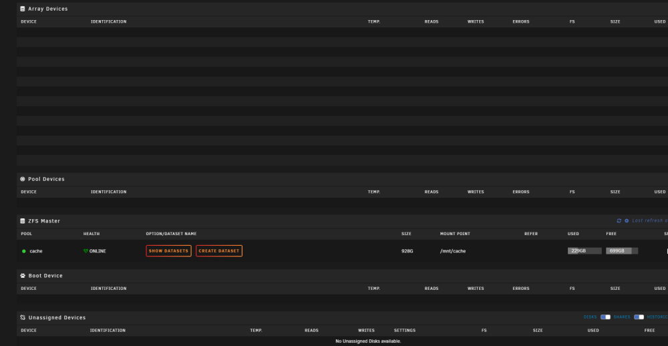Click the /mnt/cache mount point
The height and width of the screenshot is (346, 668).
click(x=453, y=251)
